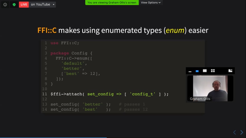Click 'set_config =>' on line 11
The height and width of the screenshot is (138, 246).
tap(104, 94)
